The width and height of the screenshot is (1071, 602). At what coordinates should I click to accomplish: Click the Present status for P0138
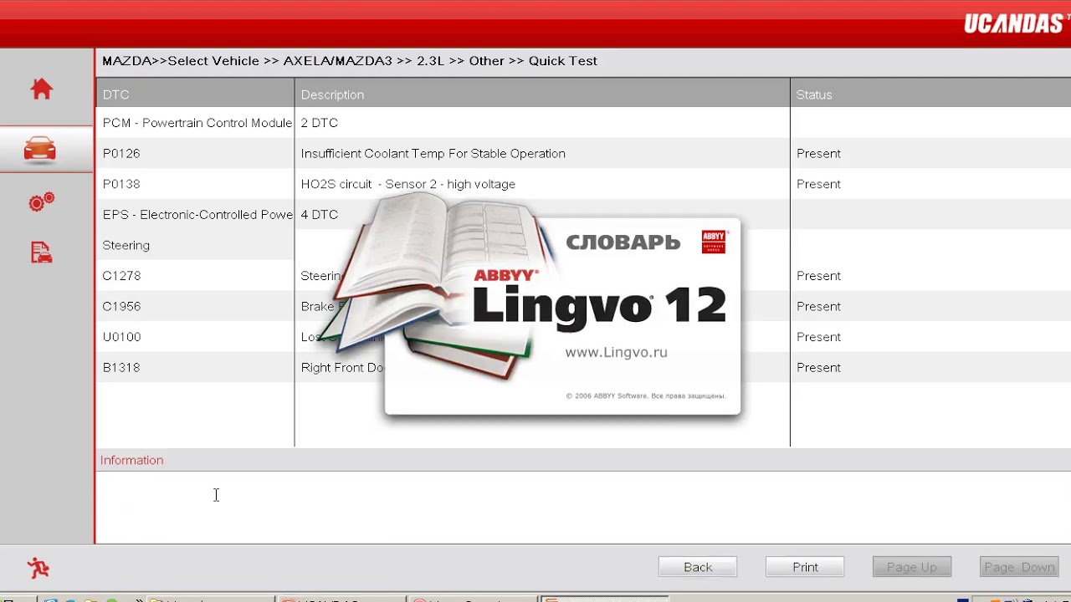(818, 184)
